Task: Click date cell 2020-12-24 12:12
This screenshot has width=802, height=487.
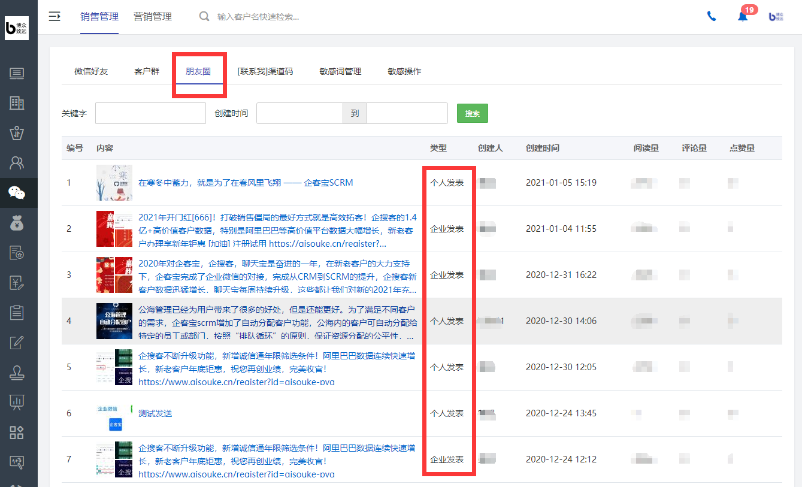Action: [x=561, y=459]
